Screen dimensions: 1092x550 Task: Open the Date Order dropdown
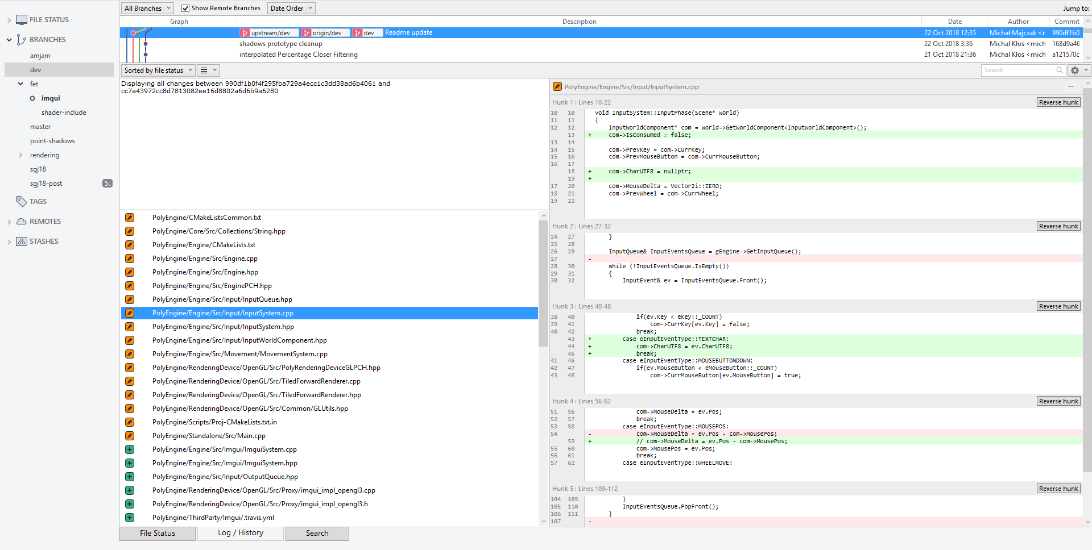[x=291, y=9]
